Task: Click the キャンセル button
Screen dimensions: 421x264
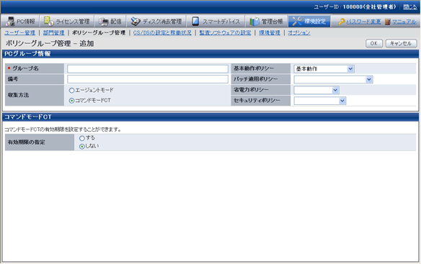Action: point(401,43)
